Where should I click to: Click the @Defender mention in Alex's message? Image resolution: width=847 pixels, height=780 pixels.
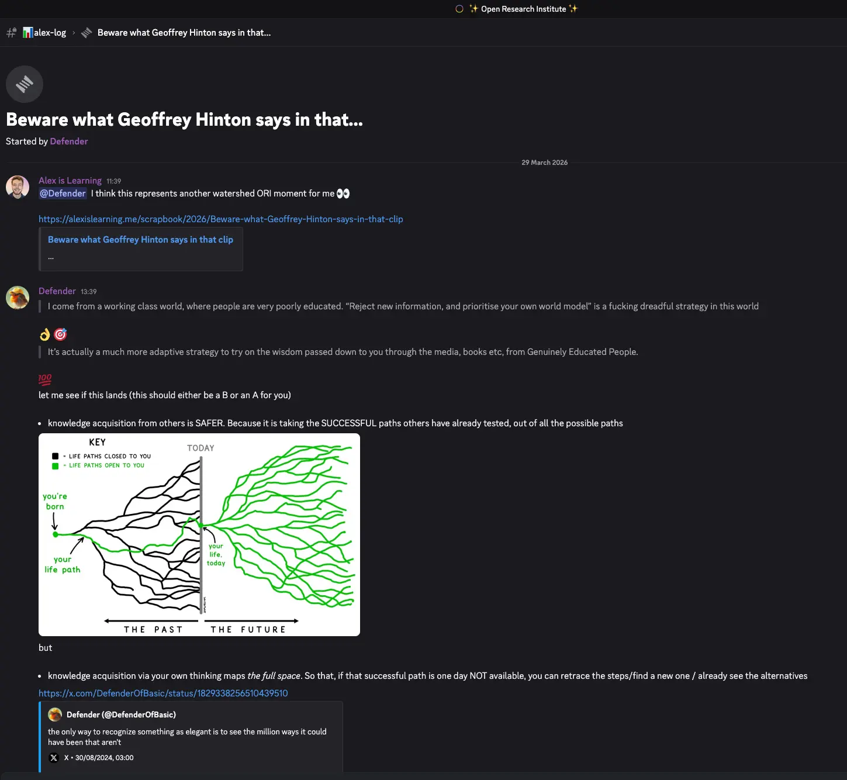(63, 194)
